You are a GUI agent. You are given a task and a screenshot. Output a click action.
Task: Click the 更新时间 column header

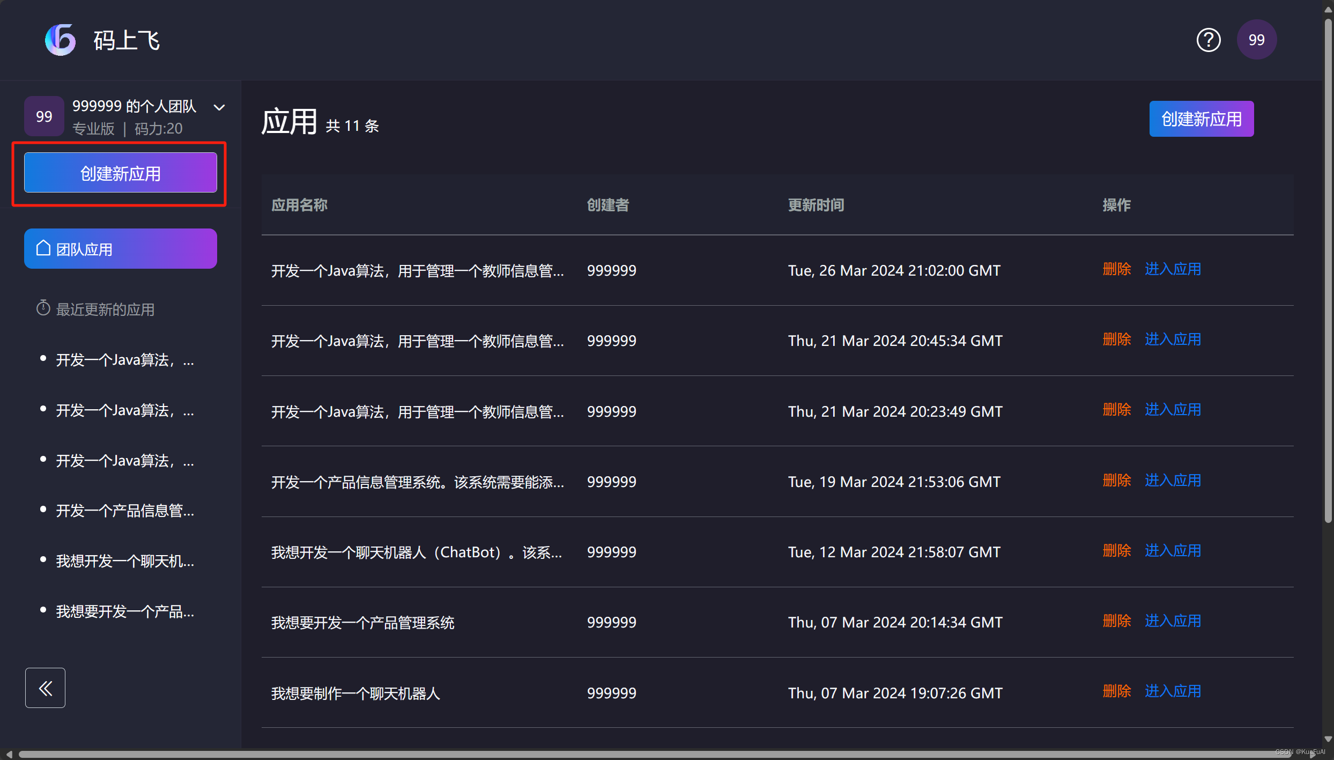816,205
